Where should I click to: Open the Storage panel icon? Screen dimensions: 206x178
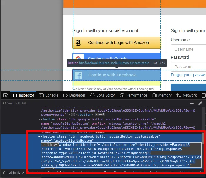click(x=203, y=95)
